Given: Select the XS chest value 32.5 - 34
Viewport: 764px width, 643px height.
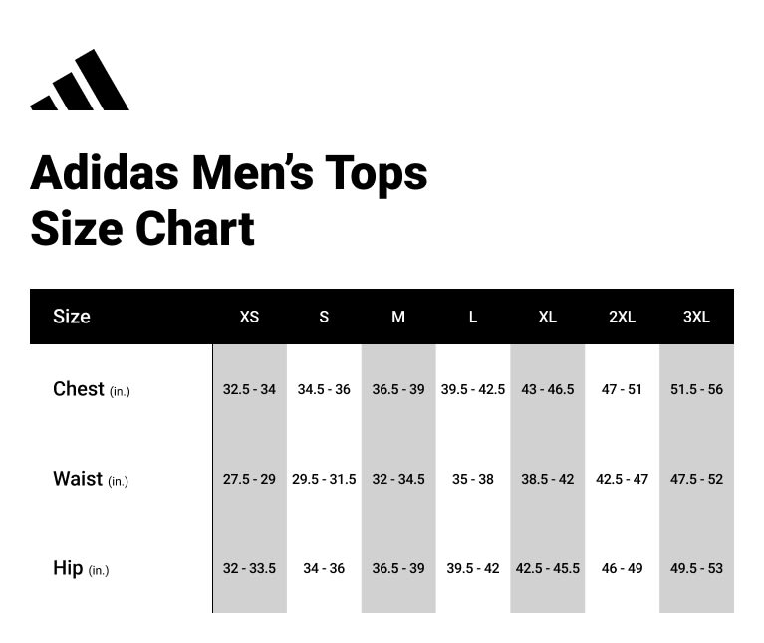Looking at the screenshot, I should tap(249, 389).
